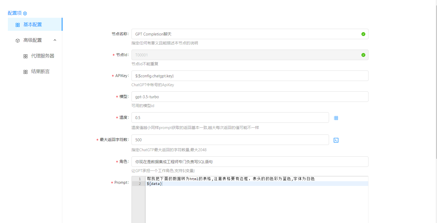This screenshot has width=437, height=223.
Task: Click the 配置项 header link
Action: tap(15, 13)
